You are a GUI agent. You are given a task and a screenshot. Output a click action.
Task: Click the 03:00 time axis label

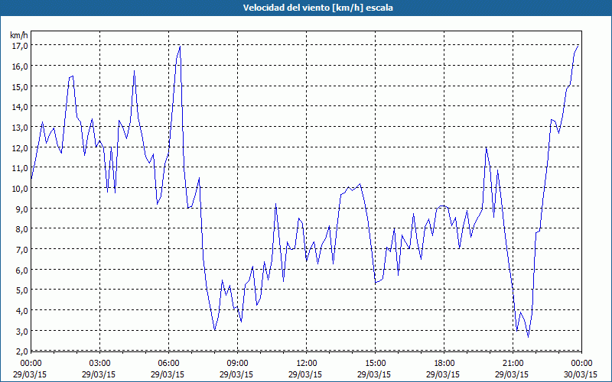[100, 364]
